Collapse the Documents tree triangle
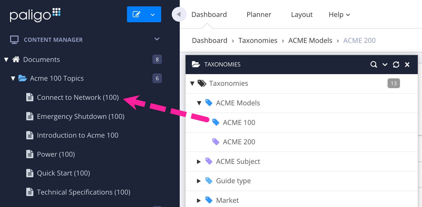This screenshot has width=422, height=207. point(6,60)
